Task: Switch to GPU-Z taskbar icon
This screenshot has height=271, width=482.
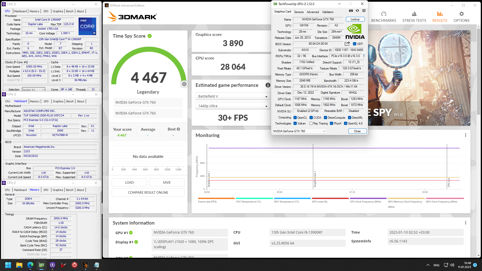Action: (x=41, y=265)
